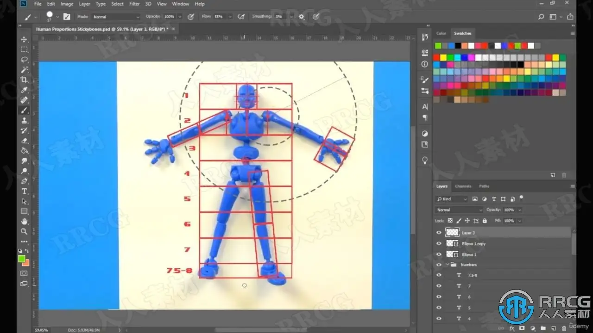The image size is (593, 333).
Task: Open the brush Mode dropdown
Action: (x=116, y=17)
